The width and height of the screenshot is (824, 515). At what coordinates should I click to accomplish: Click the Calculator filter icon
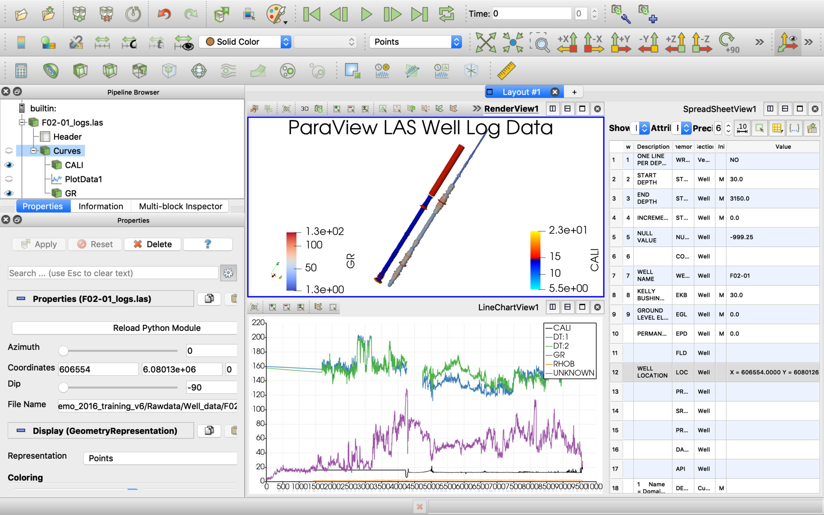click(x=21, y=71)
